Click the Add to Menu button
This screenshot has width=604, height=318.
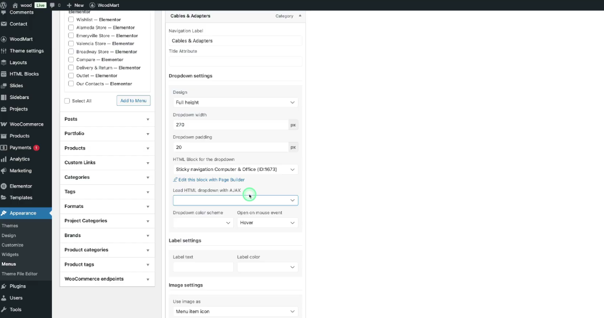[x=133, y=101]
